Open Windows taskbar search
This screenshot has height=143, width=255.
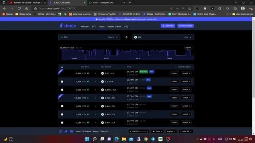(x=95, y=139)
